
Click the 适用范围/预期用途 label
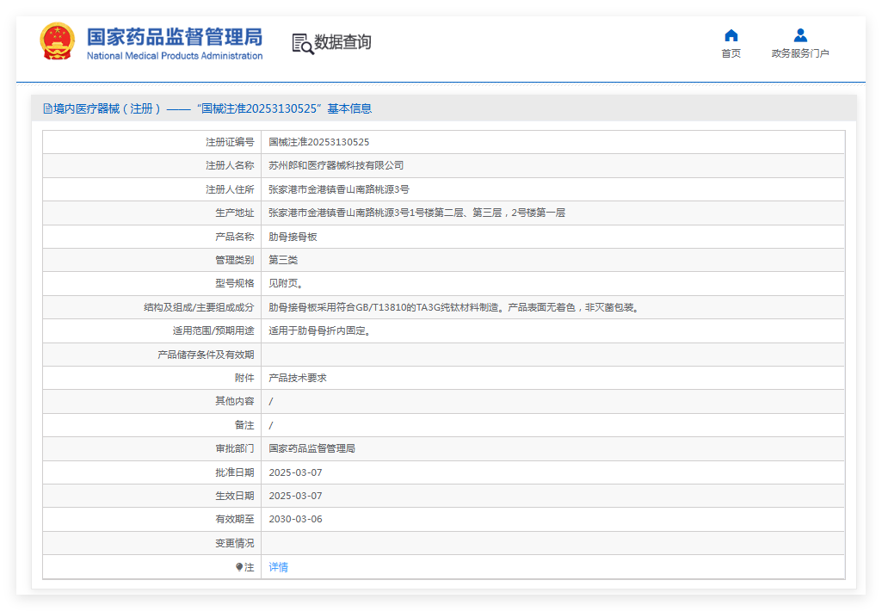pos(213,330)
